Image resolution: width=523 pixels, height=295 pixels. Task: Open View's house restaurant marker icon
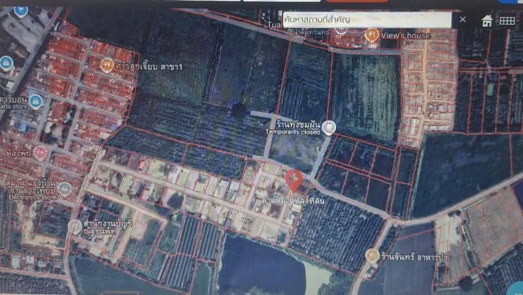[x=372, y=35]
